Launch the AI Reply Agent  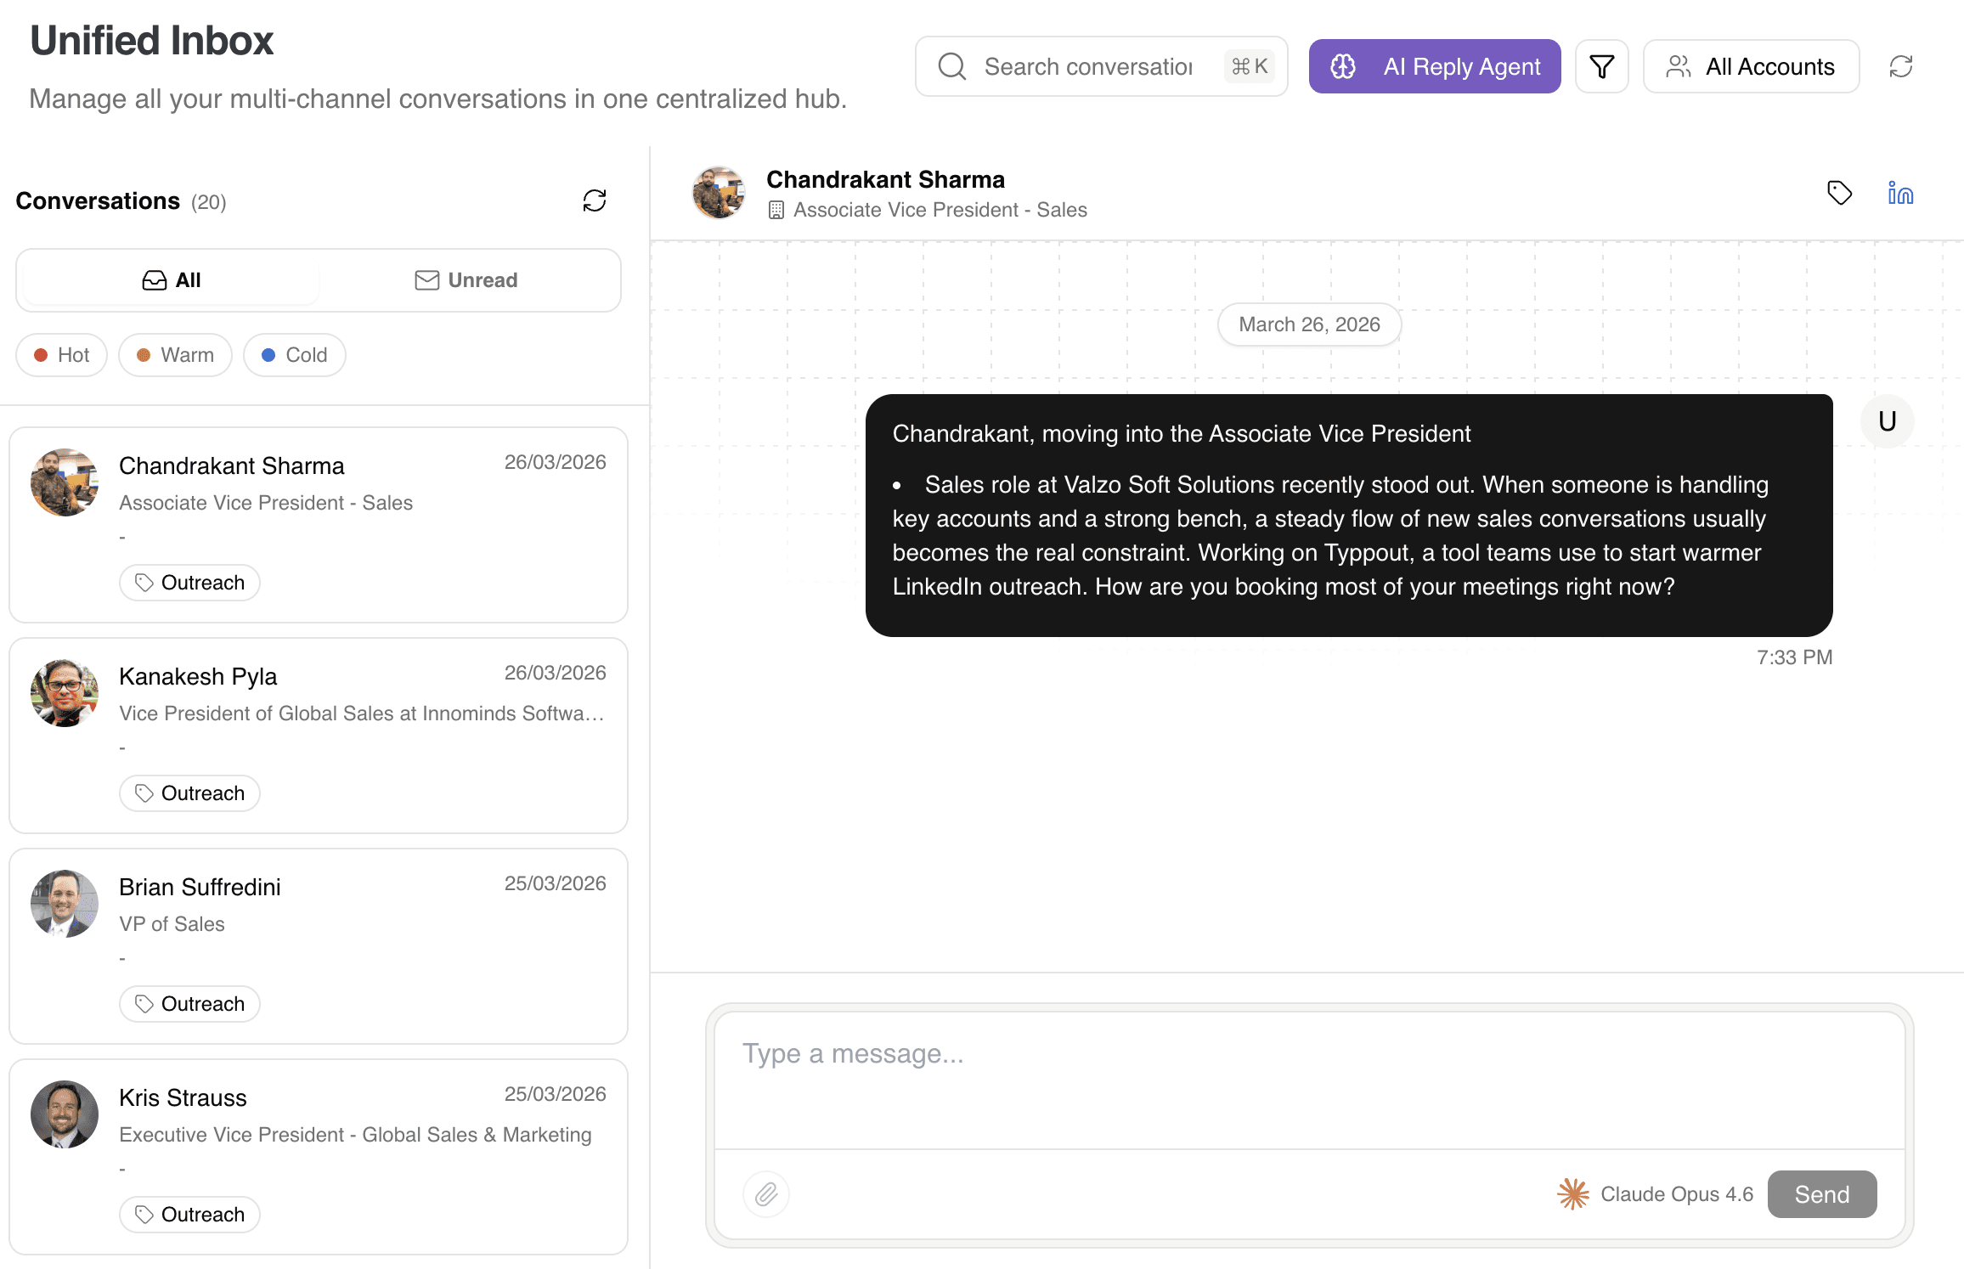click(x=1434, y=66)
